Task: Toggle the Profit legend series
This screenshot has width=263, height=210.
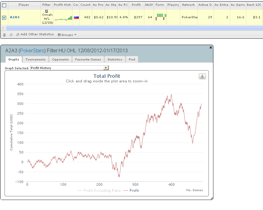Action: [131, 191]
